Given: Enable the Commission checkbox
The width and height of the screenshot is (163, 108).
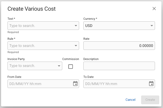Looking at the screenshot, I should tap(71, 67).
